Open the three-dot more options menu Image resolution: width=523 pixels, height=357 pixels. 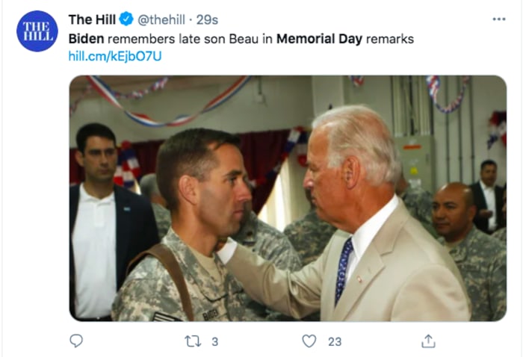[x=499, y=19]
